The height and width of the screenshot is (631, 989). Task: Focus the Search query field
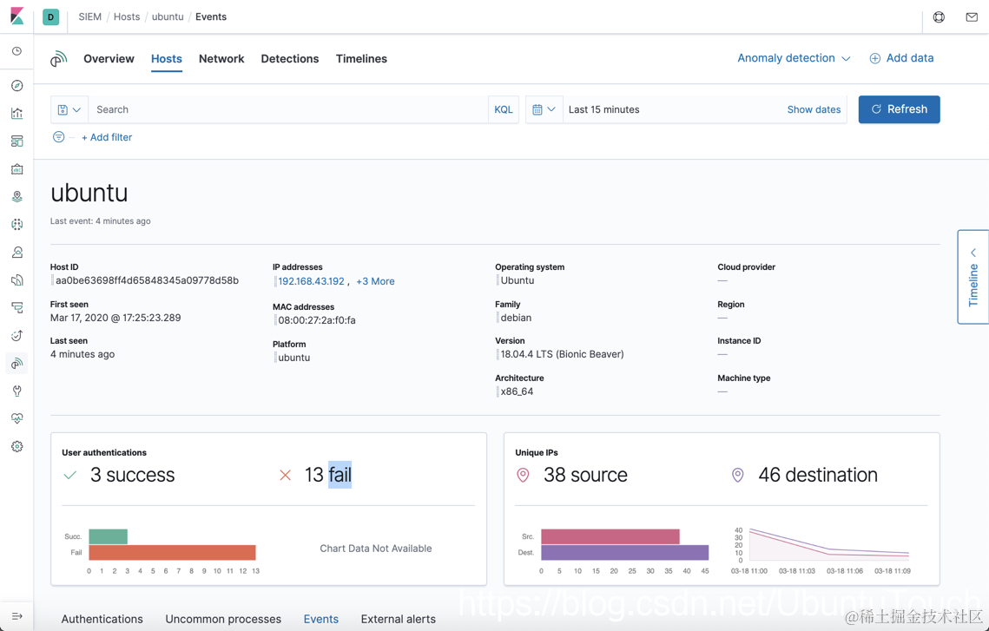[288, 109]
